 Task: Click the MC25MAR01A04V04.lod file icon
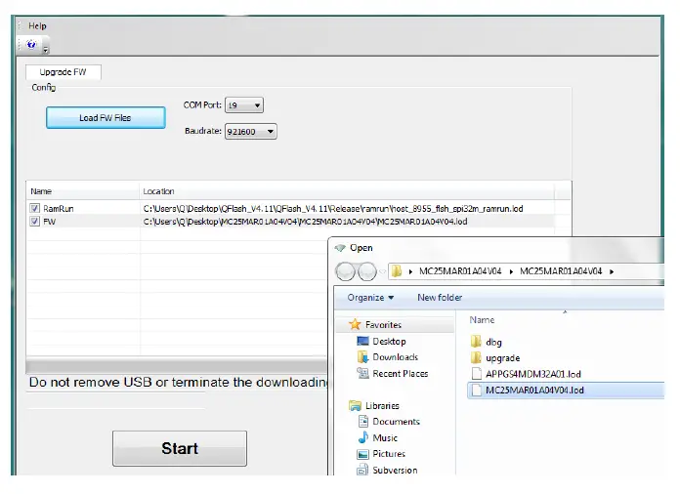tap(477, 390)
